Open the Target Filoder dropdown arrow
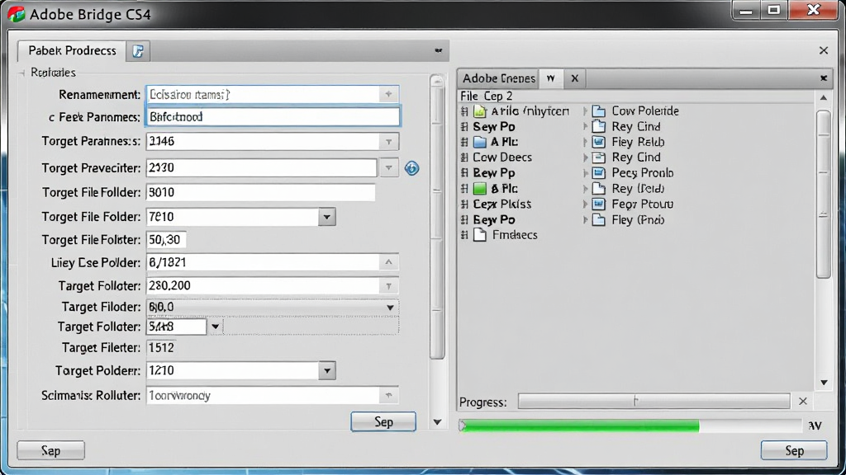The image size is (846, 475). [390, 307]
